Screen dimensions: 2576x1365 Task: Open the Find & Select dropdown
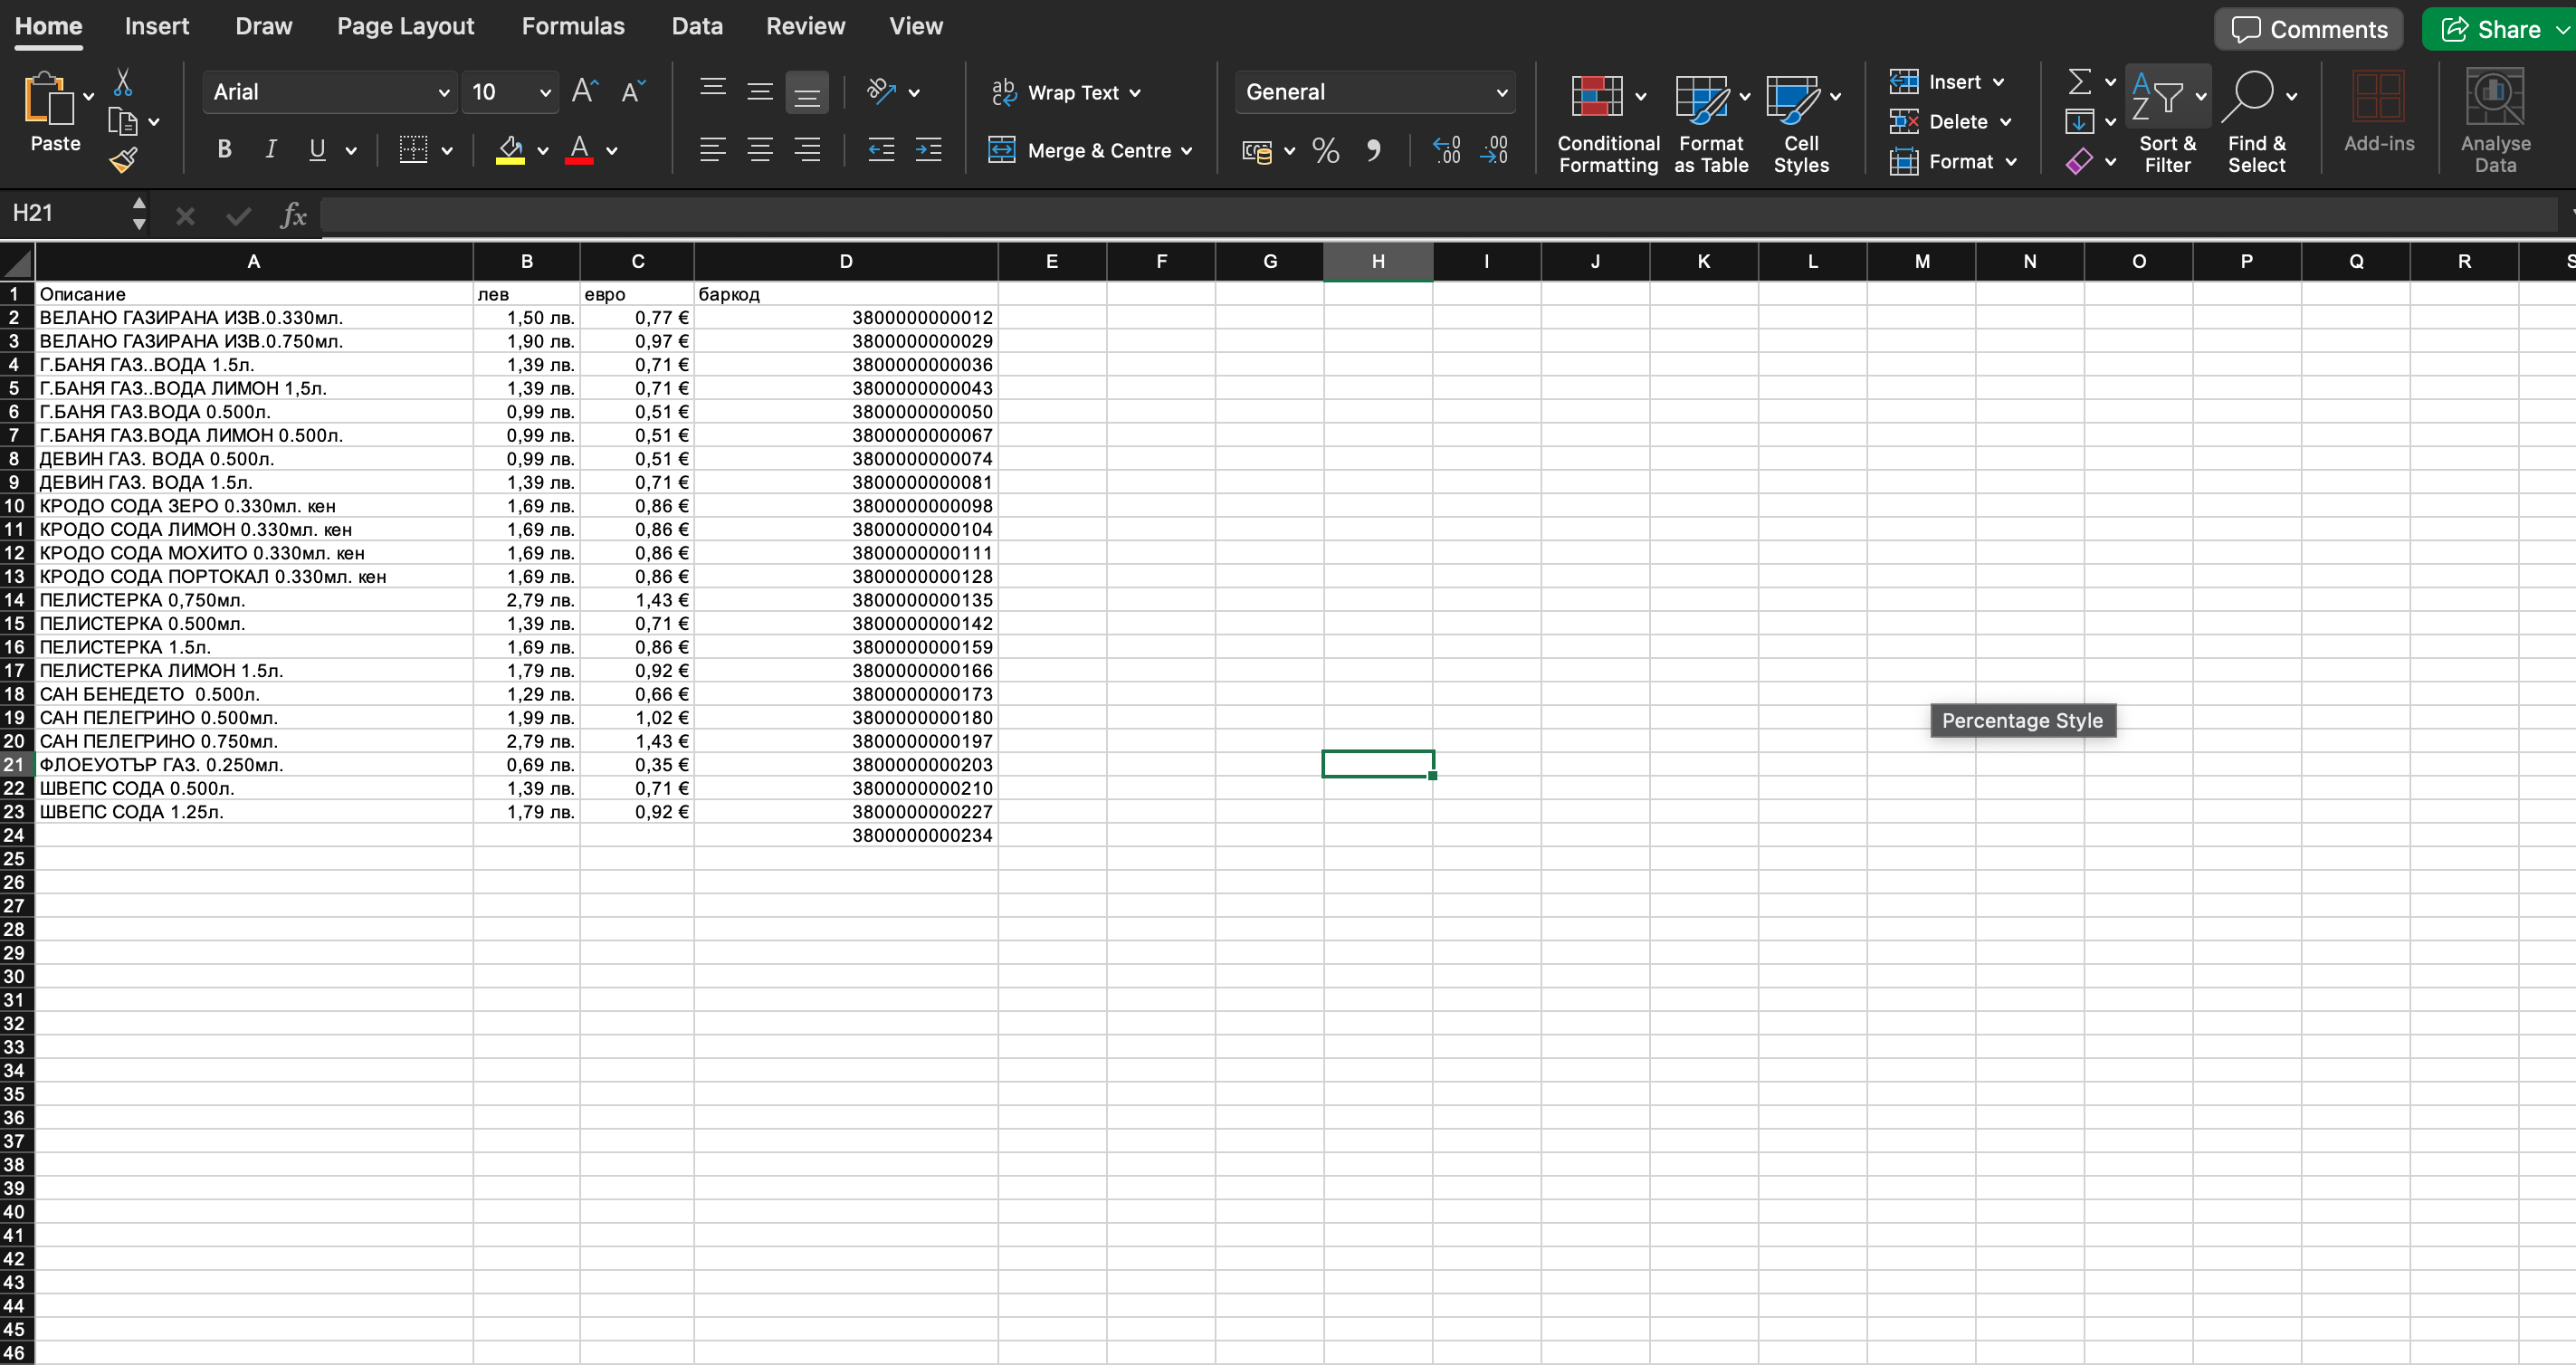tap(2257, 122)
